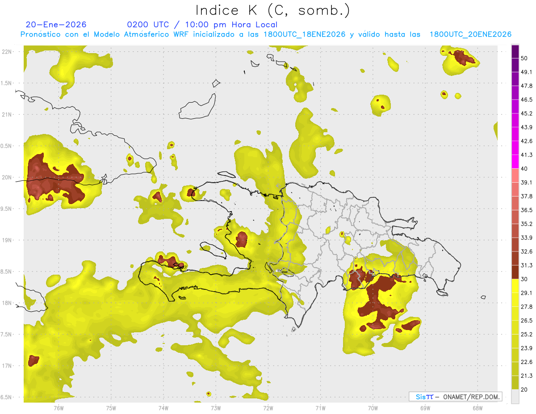
Task: Click the '20N' latitude label
Action: coord(7,177)
